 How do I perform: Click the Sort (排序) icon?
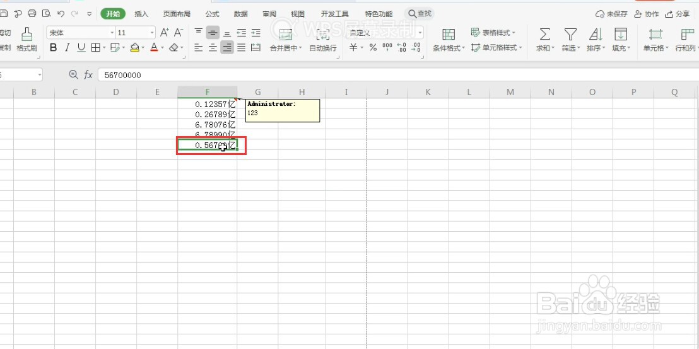click(596, 34)
